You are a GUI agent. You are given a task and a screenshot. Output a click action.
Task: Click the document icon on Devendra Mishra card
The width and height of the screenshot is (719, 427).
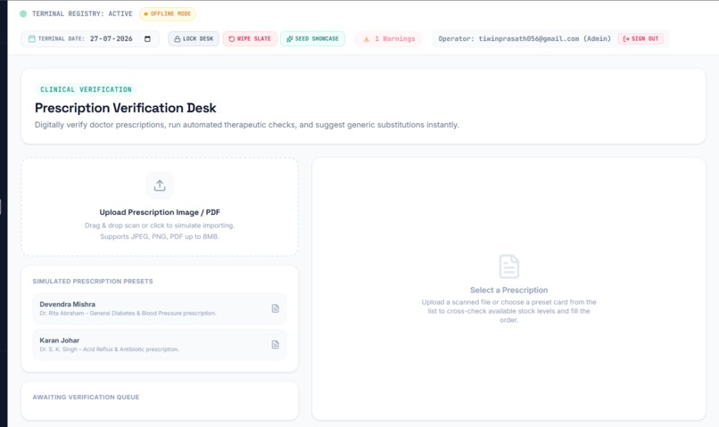pyautogui.click(x=275, y=308)
